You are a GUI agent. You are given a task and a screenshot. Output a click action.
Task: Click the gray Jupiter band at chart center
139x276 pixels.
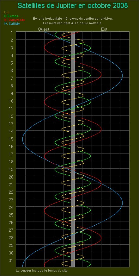click(x=73, y=149)
